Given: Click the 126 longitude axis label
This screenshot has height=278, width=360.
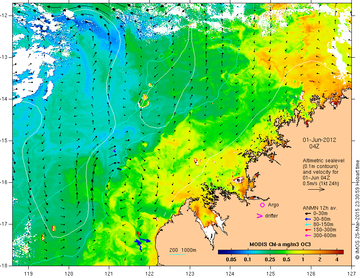Looking at the screenshot, I should tap(311, 274).
